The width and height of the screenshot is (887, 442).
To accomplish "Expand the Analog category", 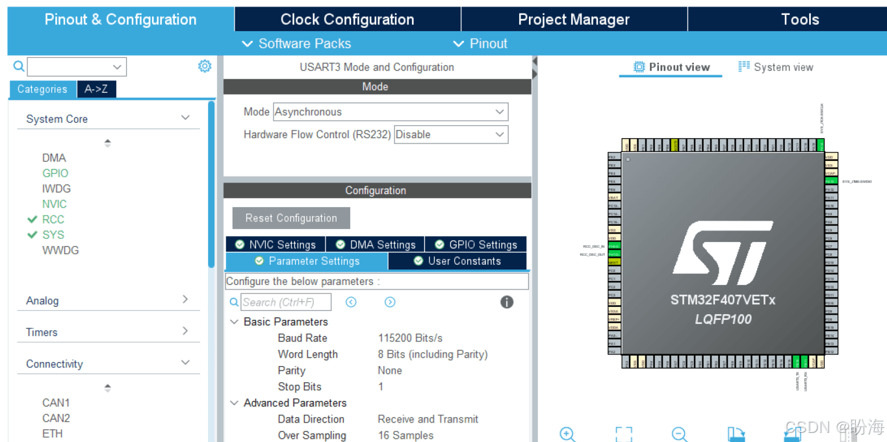I will pyautogui.click(x=185, y=299).
